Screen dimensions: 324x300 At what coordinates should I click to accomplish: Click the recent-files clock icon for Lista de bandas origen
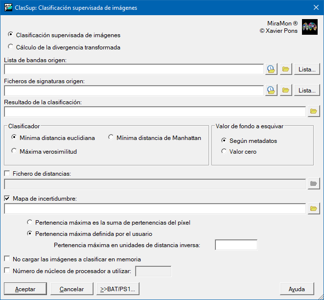click(271, 69)
